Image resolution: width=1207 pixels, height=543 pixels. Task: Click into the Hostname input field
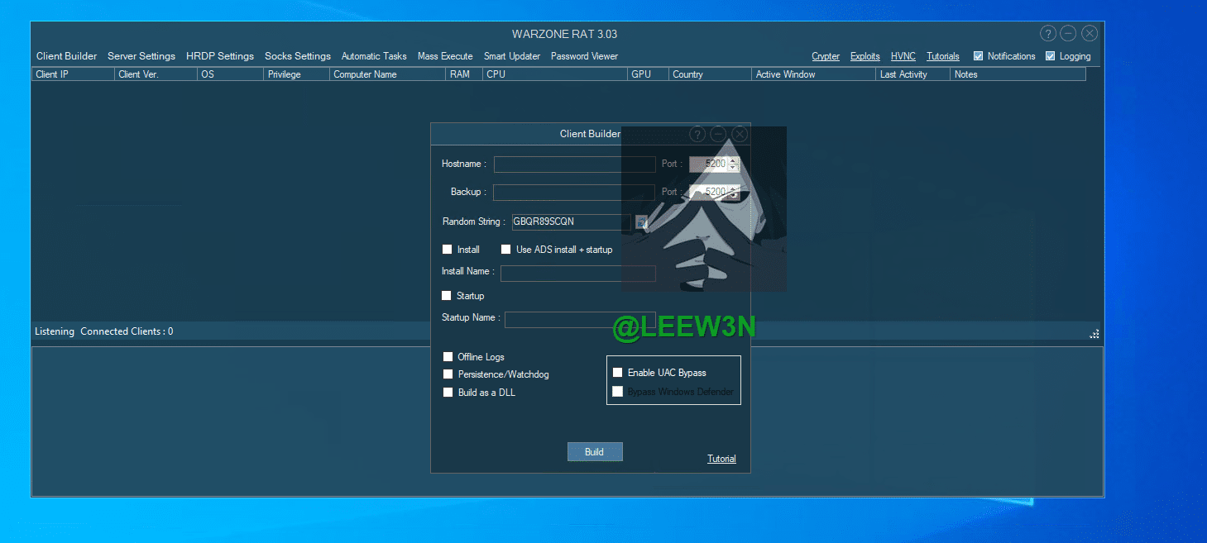[574, 164]
